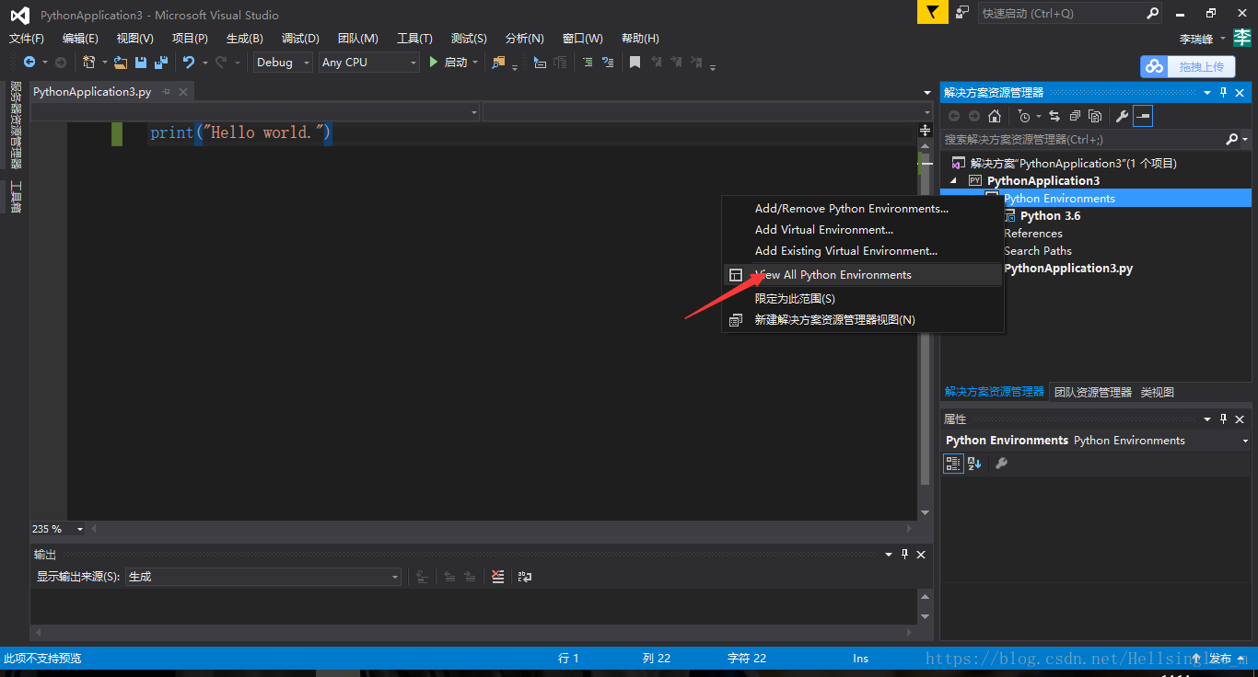Toggle auto-hide pin on the Properties panel

pyautogui.click(x=1223, y=419)
